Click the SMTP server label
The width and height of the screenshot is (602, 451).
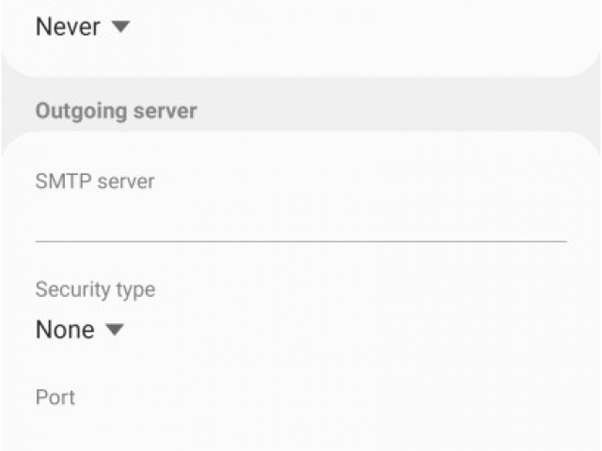coord(95,181)
